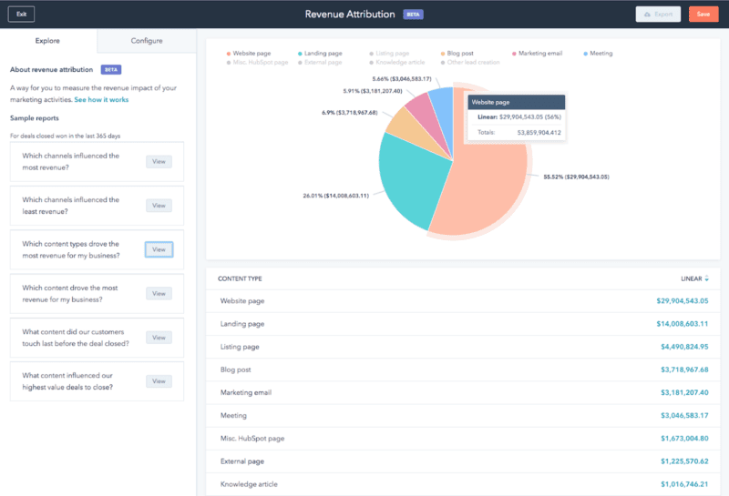The image size is (729, 496).
Task: Sort table by CONTENT TYPE header
Action: [x=240, y=278]
